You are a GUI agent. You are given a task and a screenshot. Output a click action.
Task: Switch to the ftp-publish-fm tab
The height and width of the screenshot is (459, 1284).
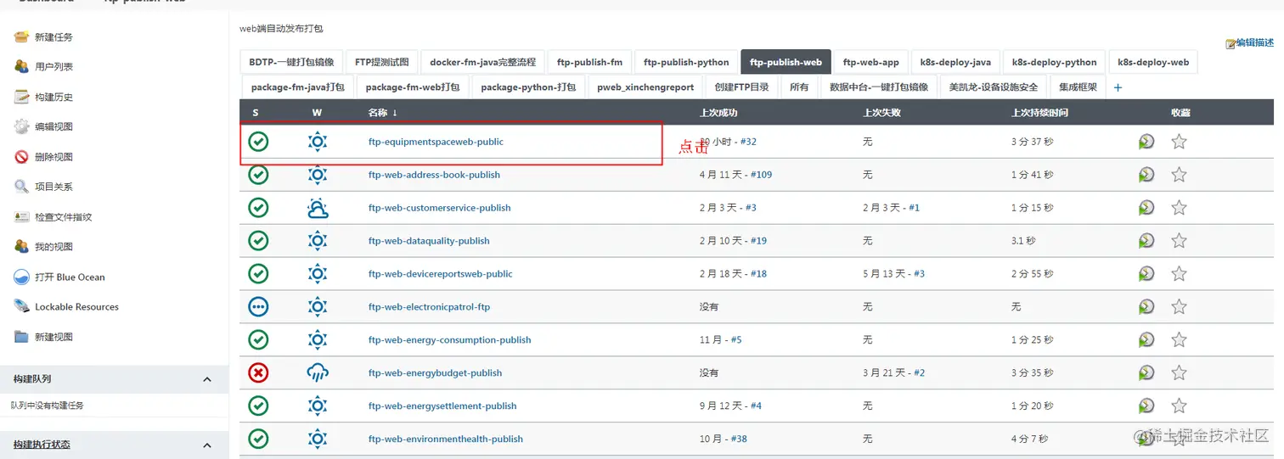coord(589,62)
